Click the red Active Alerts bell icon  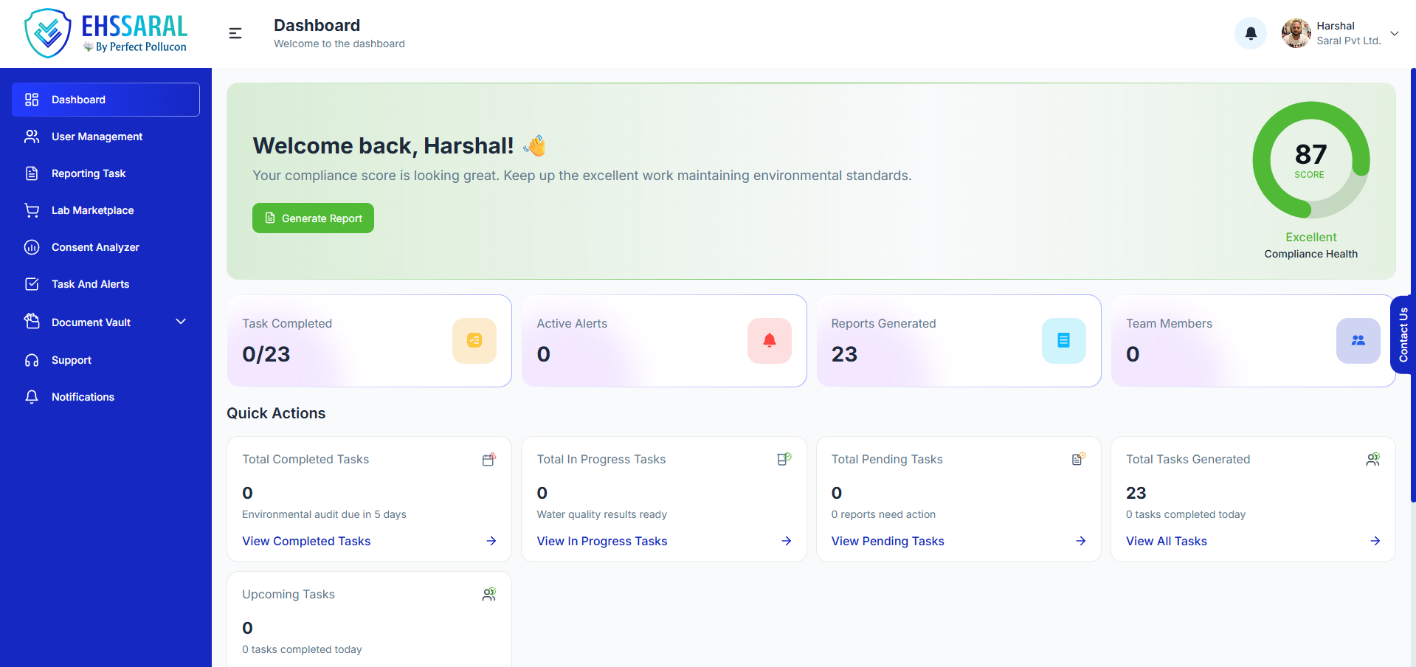tap(769, 340)
